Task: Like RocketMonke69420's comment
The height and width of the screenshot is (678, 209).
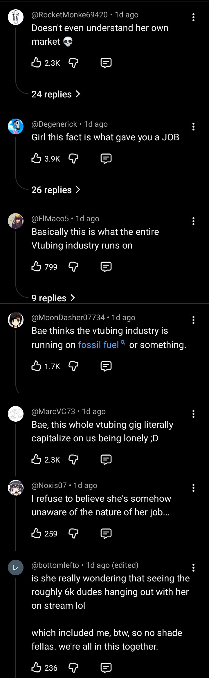Action: pyautogui.click(x=36, y=63)
